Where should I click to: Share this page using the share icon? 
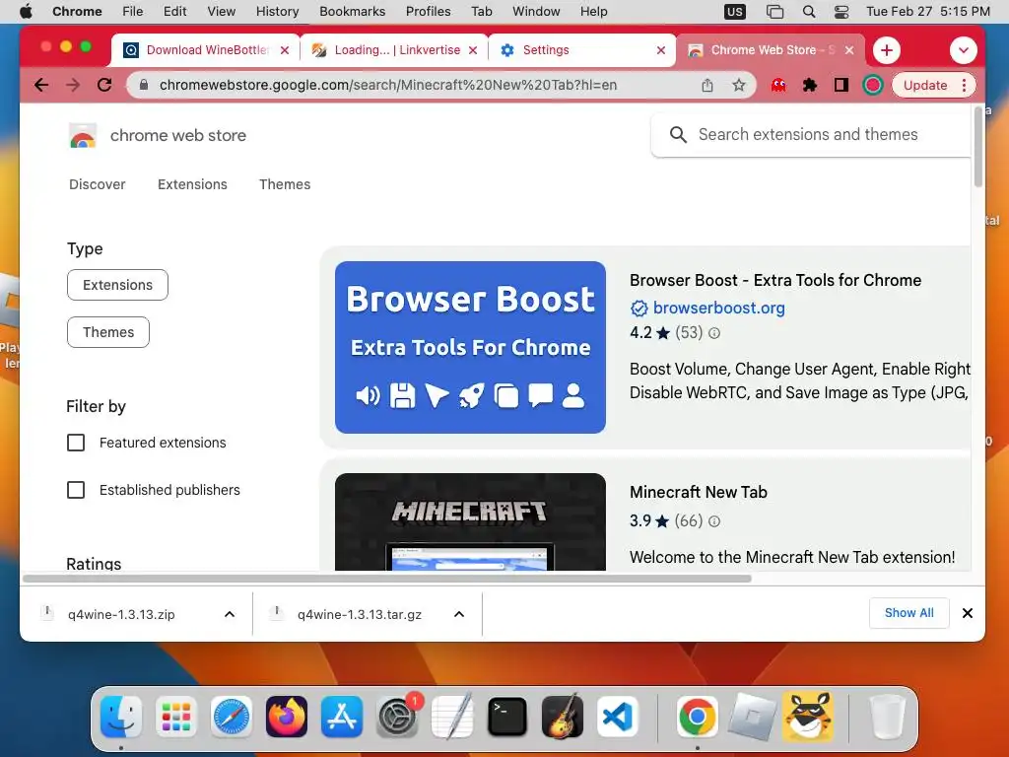tap(707, 85)
